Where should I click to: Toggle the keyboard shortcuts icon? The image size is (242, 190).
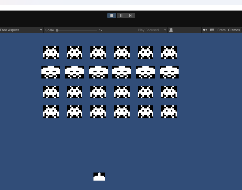(x=212, y=30)
